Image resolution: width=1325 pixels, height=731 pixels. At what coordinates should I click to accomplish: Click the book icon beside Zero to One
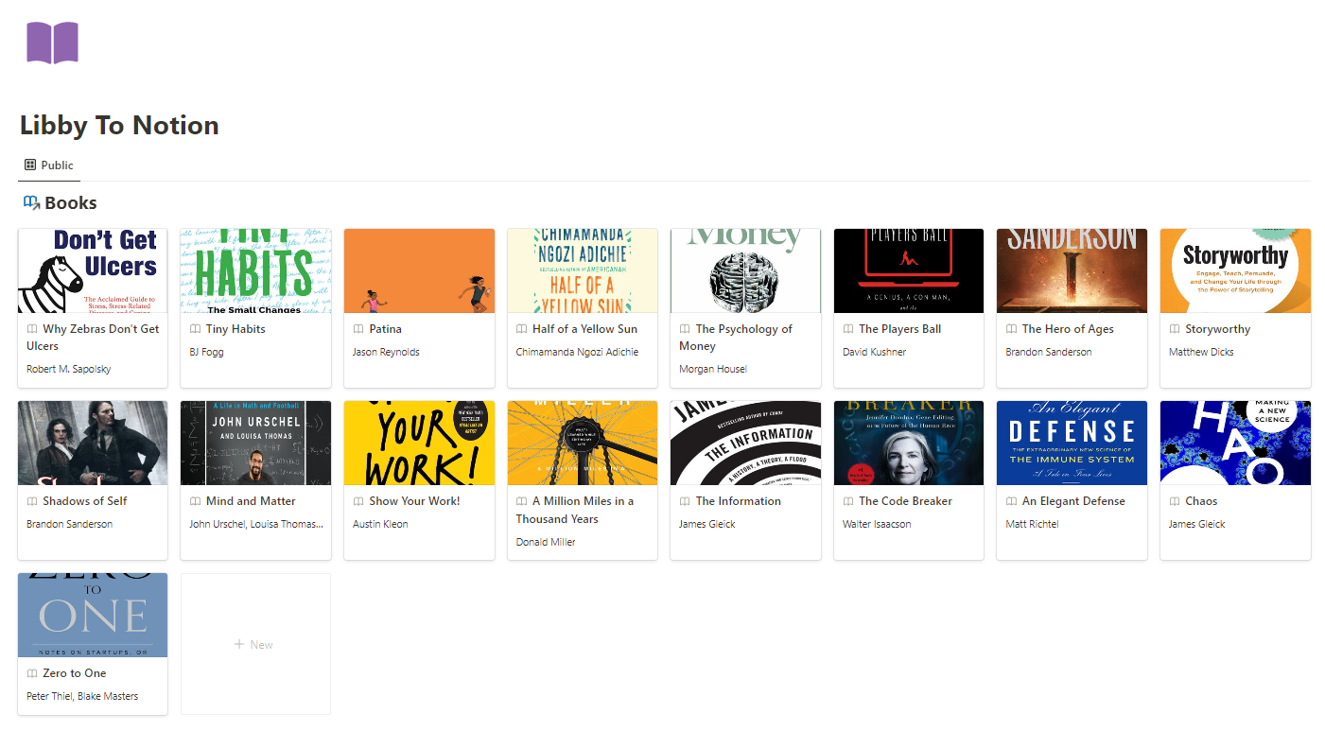[x=32, y=673]
